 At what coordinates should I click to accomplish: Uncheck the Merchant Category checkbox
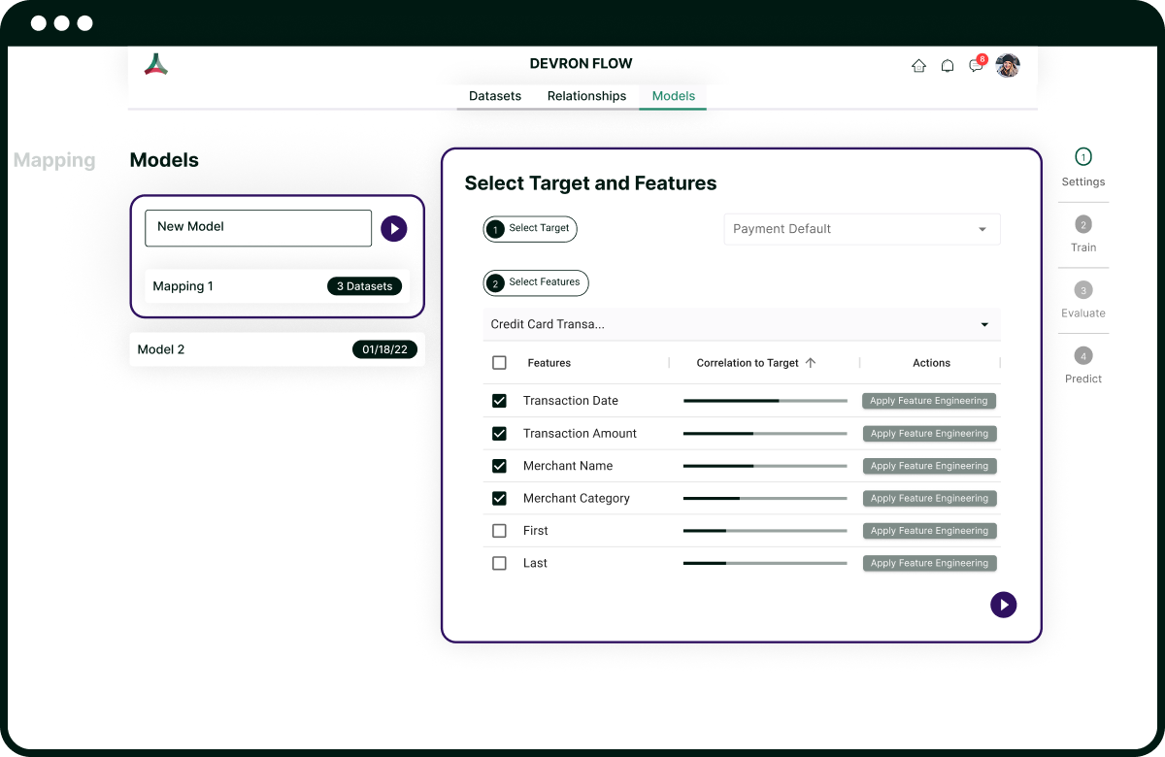pos(499,498)
